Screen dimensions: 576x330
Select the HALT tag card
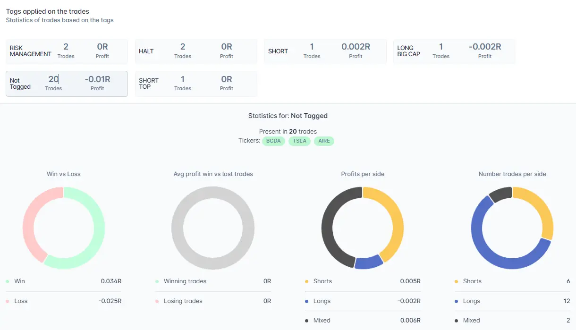tap(196, 51)
